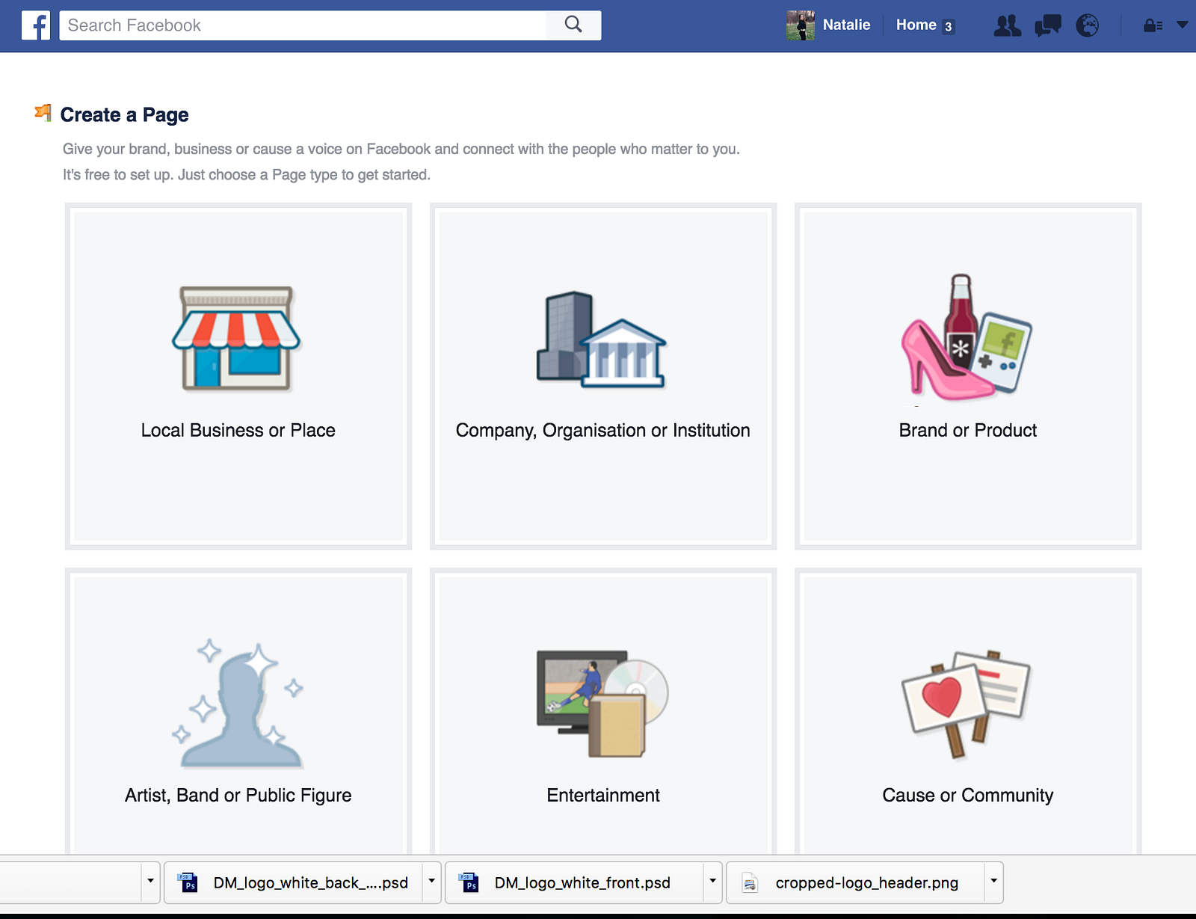Open Natalie's profile picture thumbnail
This screenshot has width=1196, height=919.
point(800,25)
